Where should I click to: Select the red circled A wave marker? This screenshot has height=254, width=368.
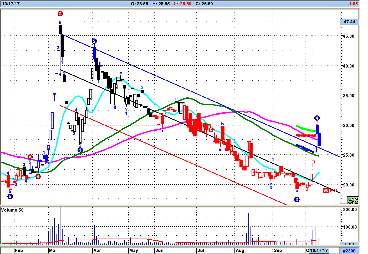point(30,157)
